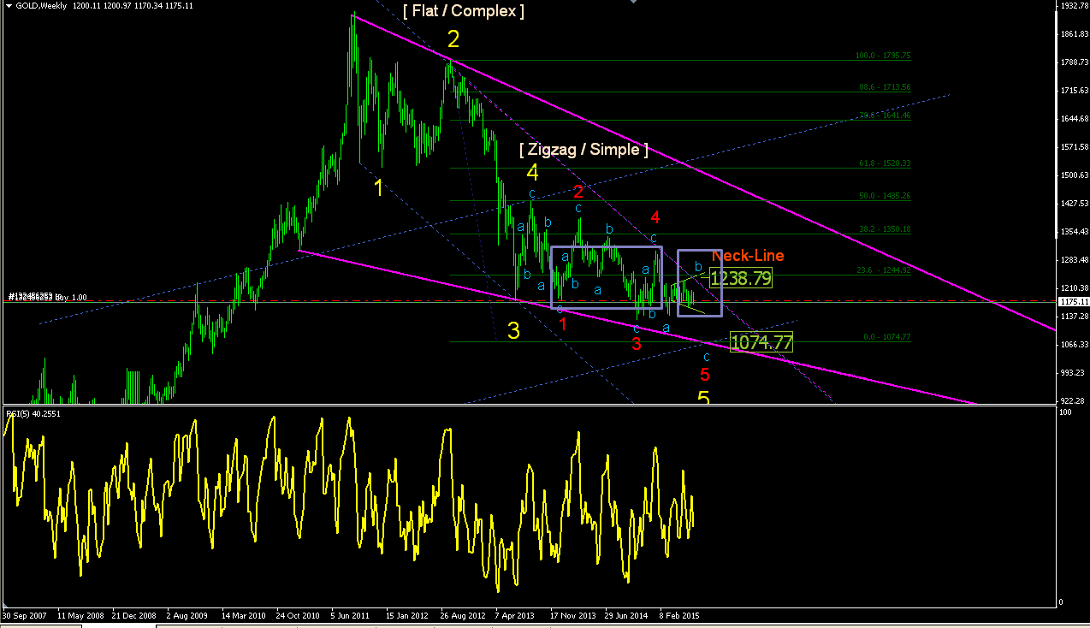This screenshot has height=628, width=1090.
Task: Select the orange 'Neck-Line' label
Action: click(x=748, y=255)
